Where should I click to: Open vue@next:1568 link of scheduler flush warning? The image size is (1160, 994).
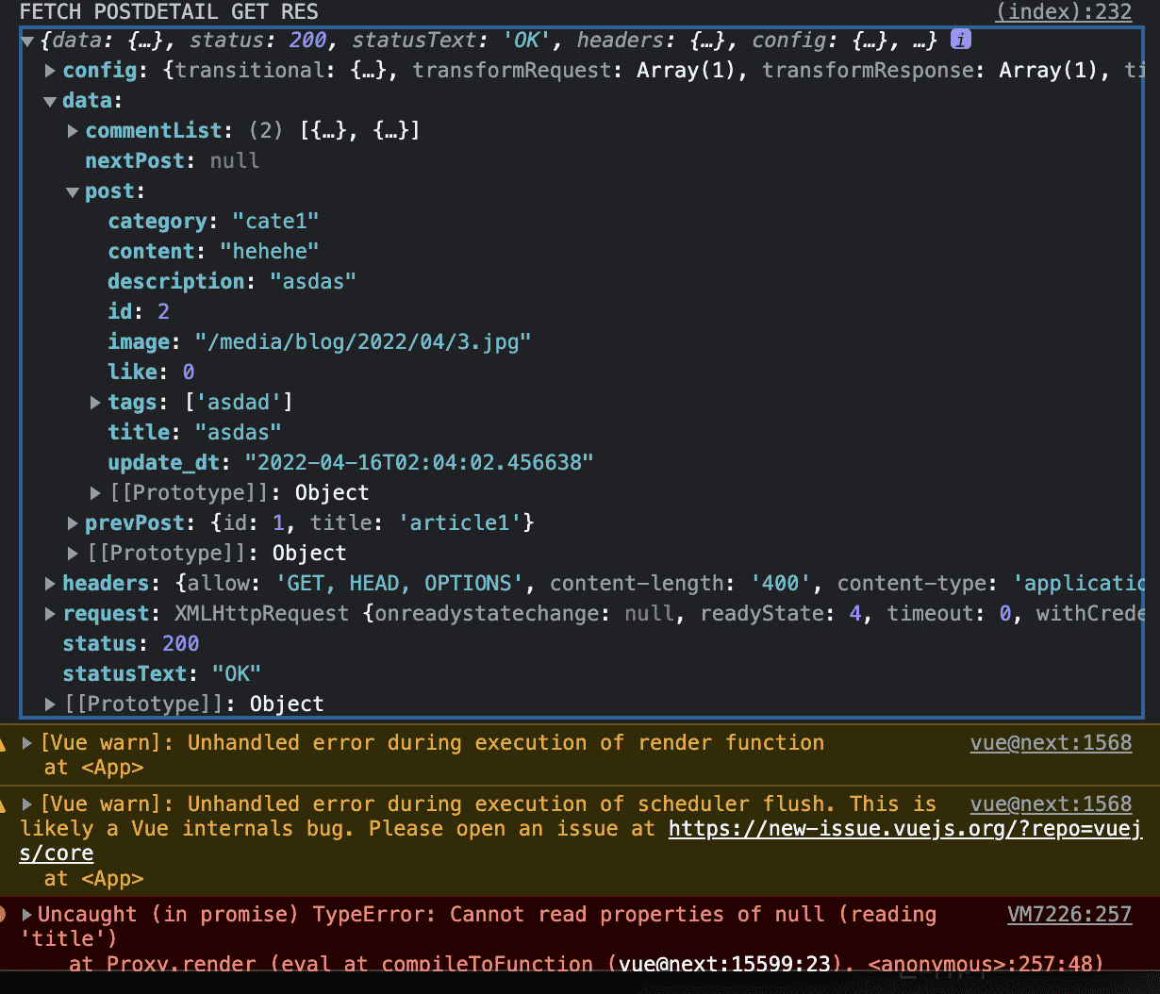pos(1050,804)
